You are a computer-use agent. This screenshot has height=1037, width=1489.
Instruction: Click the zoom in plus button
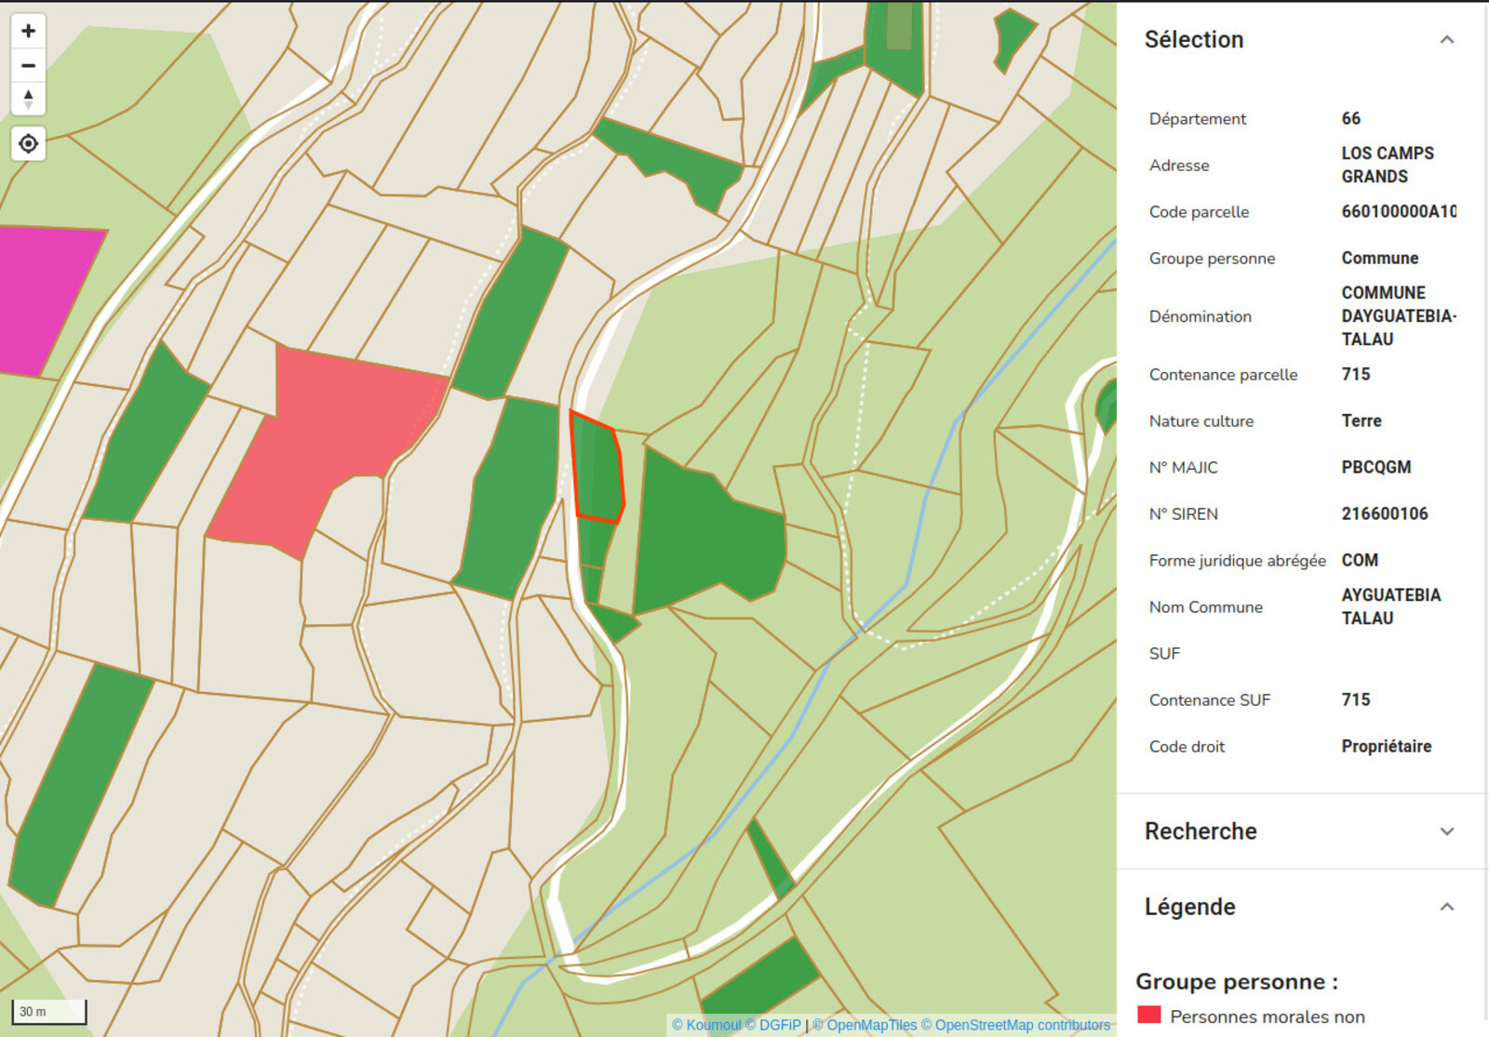[x=28, y=31]
